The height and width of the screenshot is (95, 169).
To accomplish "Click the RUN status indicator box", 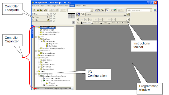I will [x=51, y=14].
